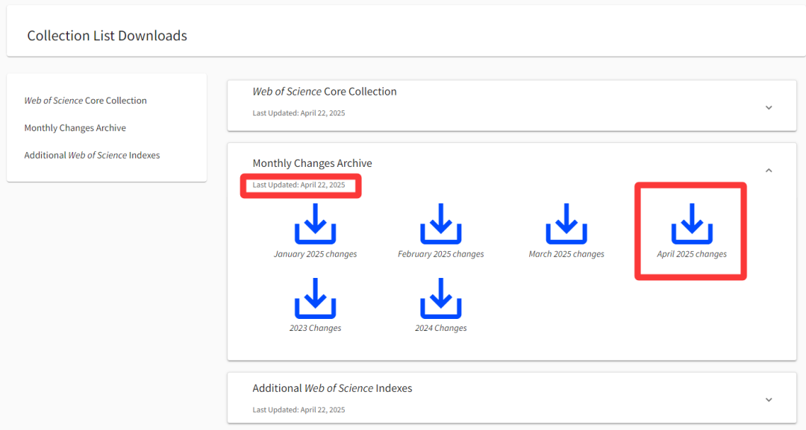Go to Monthly Changes Archive in sidebar
The width and height of the screenshot is (806, 430).
[75, 127]
